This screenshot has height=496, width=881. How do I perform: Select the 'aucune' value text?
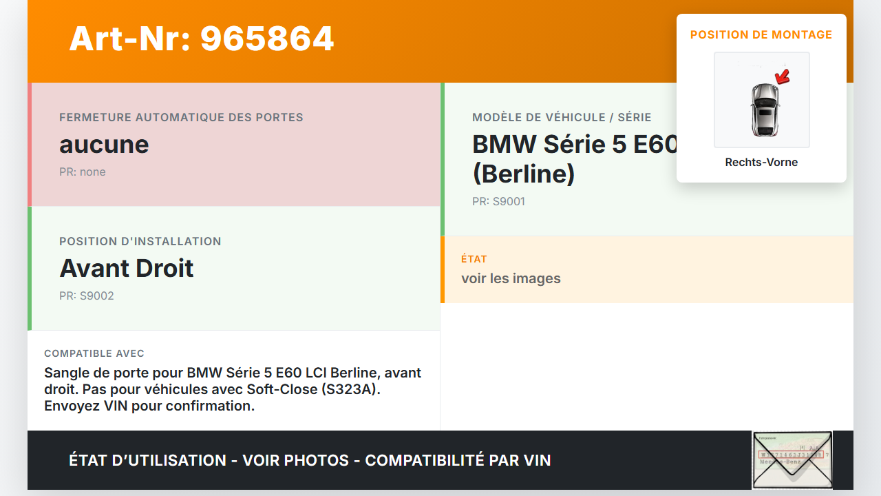(104, 145)
